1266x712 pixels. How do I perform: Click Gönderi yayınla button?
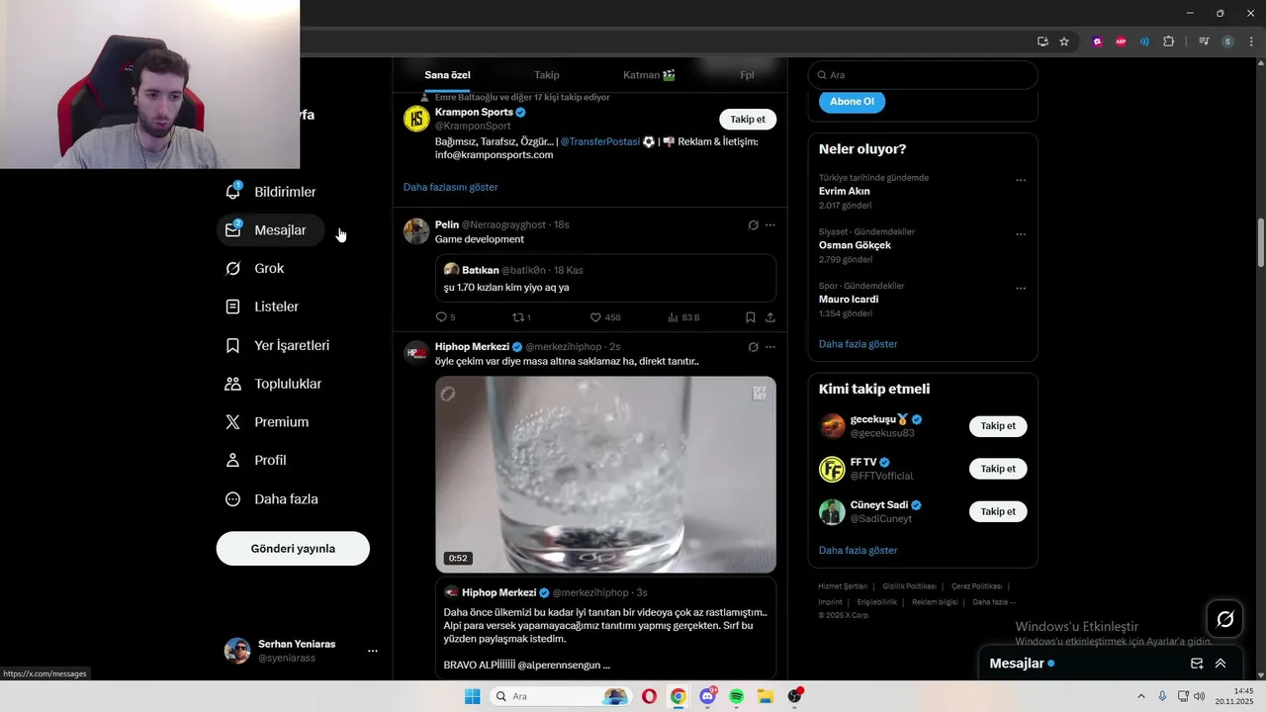coord(293,548)
